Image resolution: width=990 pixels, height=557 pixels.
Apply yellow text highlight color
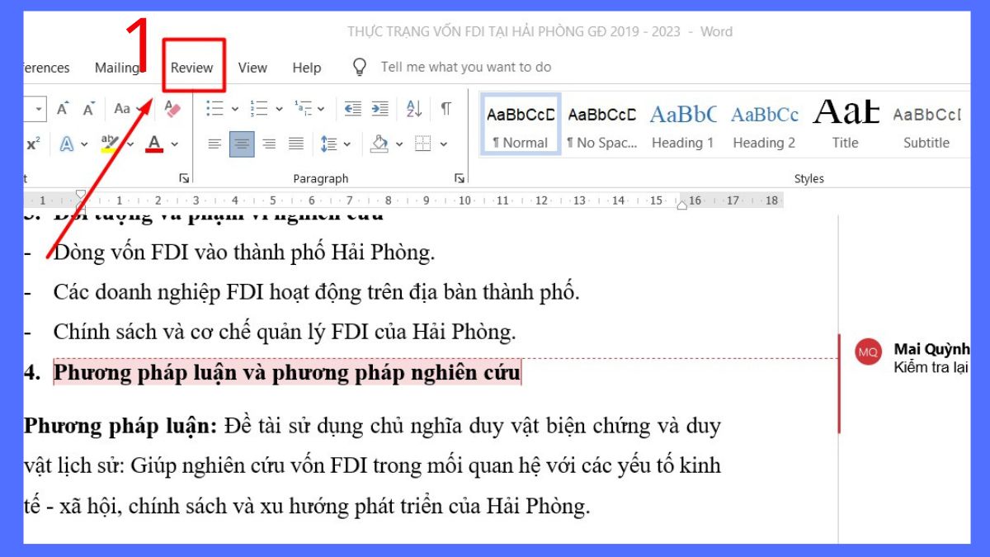click(x=108, y=142)
